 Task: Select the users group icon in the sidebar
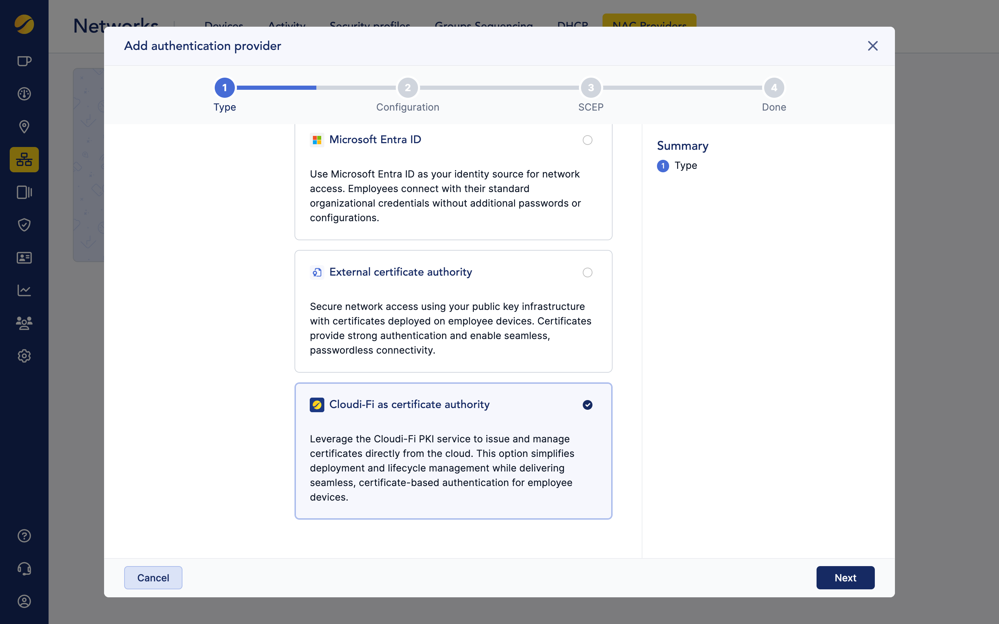(x=24, y=323)
